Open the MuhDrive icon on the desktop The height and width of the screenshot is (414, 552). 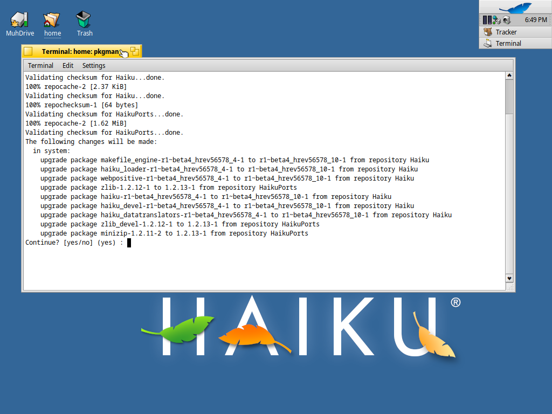19,18
